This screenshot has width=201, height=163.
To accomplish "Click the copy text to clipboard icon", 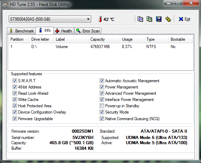I will click(140, 19).
